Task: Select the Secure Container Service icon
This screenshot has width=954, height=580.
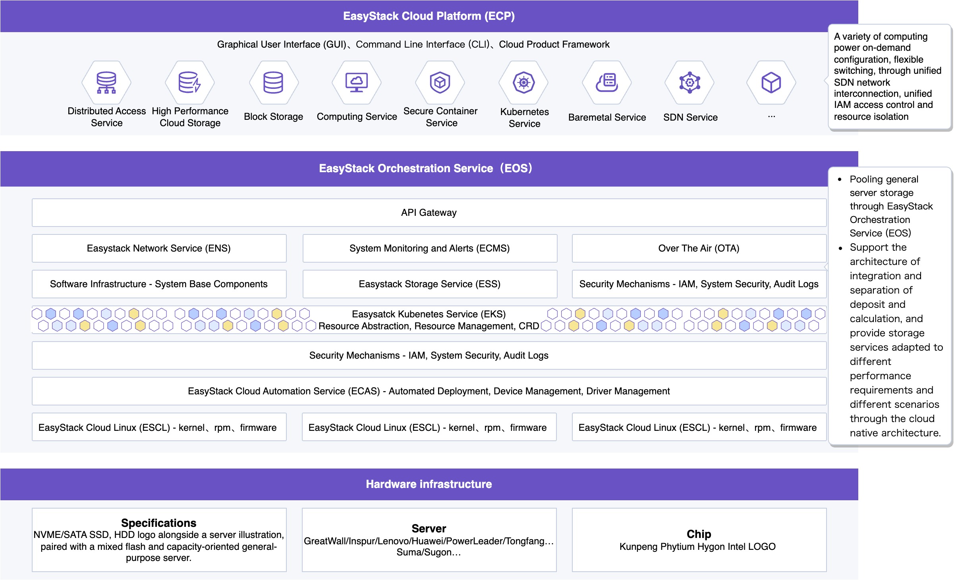Action: click(x=440, y=83)
